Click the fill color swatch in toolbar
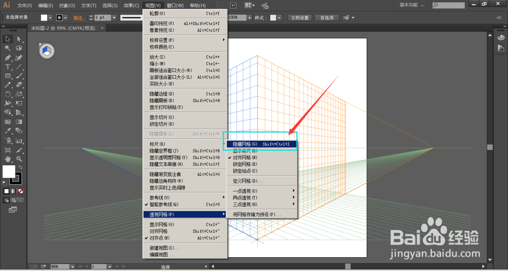The height and width of the screenshot is (271, 508). click(9, 171)
